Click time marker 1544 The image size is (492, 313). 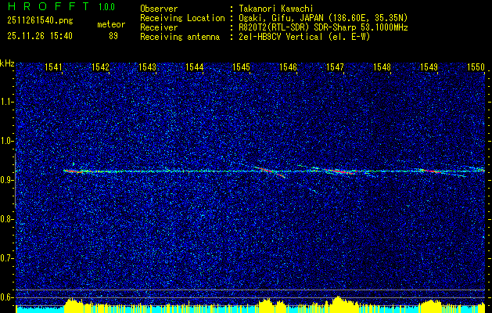(x=194, y=67)
